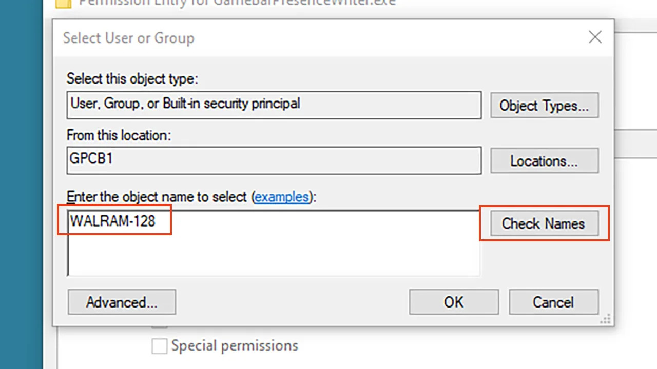The width and height of the screenshot is (657, 369).
Task: Open the Object Types dialog
Action: click(x=544, y=106)
